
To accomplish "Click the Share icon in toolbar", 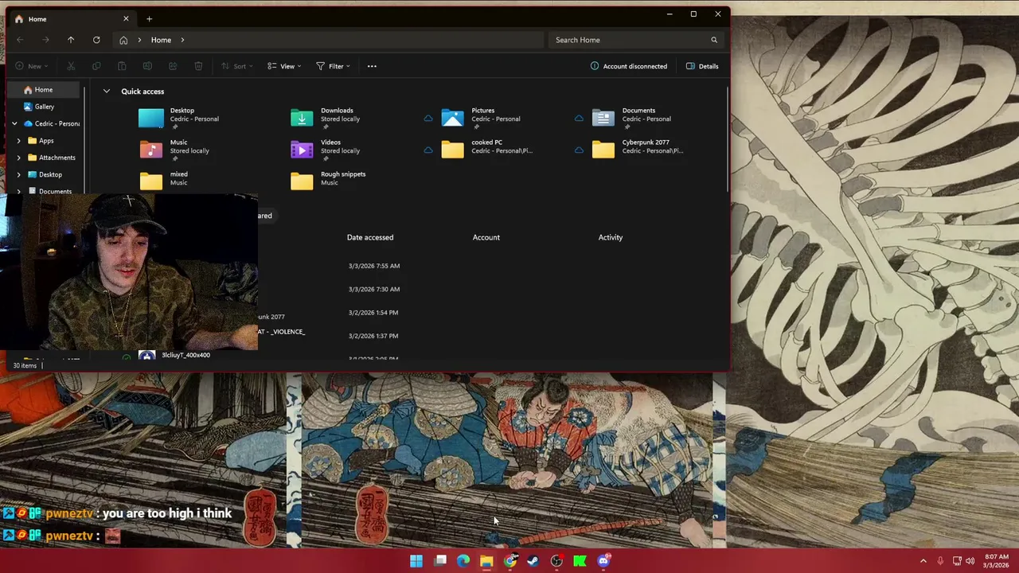I will point(173,66).
